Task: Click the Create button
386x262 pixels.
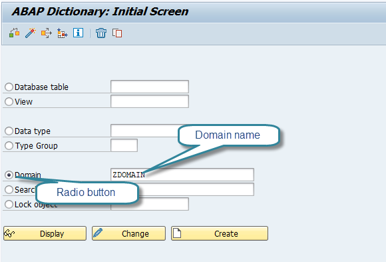Action: [x=220, y=233]
